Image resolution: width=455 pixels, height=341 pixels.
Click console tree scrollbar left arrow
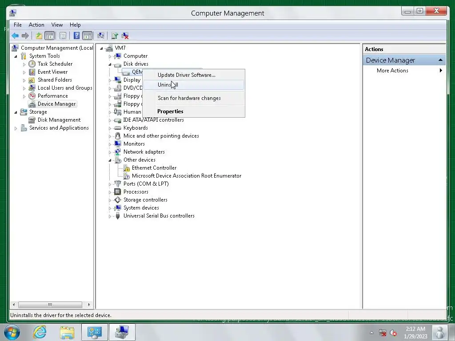pyautogui.click(x=14, y=305)
